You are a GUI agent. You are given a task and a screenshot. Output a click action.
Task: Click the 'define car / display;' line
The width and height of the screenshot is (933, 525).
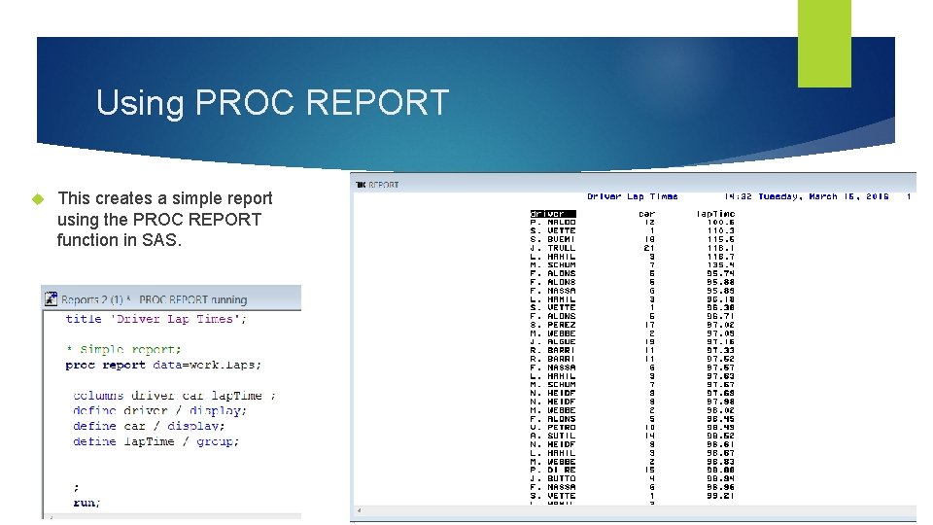[x=149, y=426]
